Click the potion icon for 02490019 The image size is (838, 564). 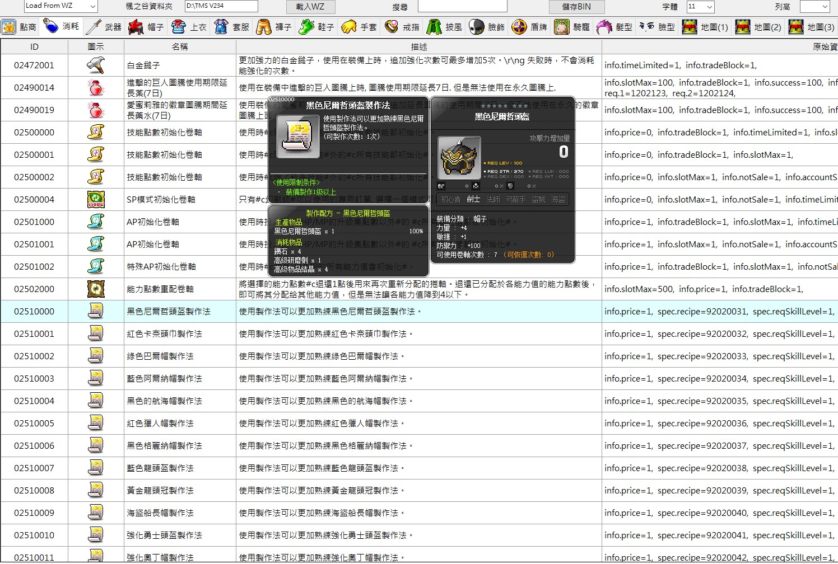pos(96,110)
